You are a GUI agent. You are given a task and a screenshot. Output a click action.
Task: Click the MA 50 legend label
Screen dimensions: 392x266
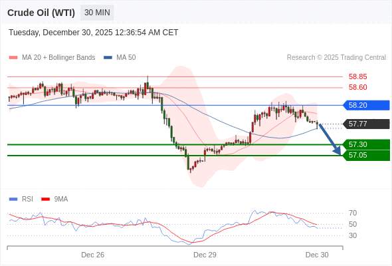click(x=126, y=58)
